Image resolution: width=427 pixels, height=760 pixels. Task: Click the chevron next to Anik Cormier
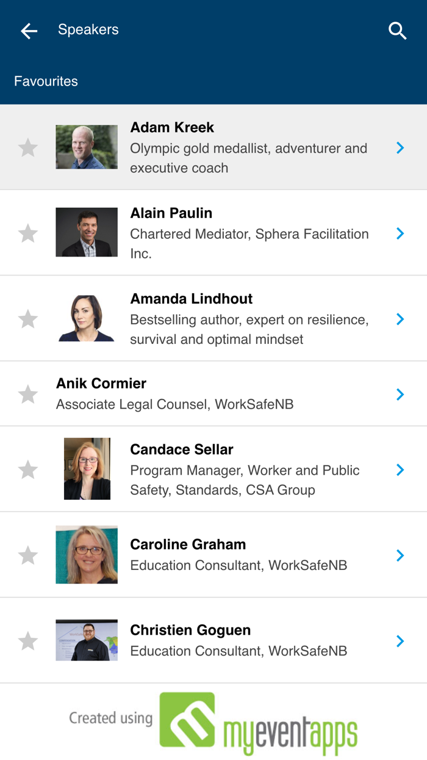tap(400, 394)
